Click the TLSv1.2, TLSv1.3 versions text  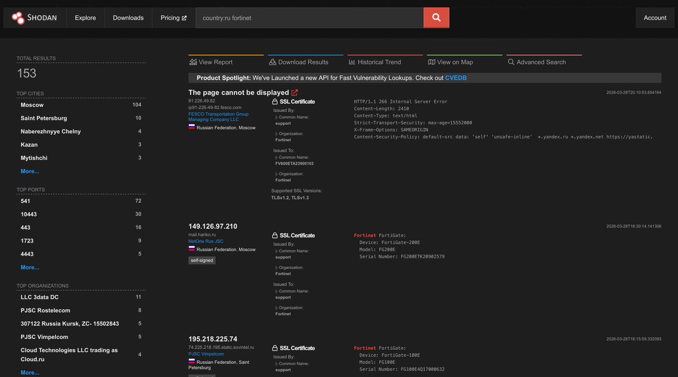pyautogui.click(x=290, y=198)
